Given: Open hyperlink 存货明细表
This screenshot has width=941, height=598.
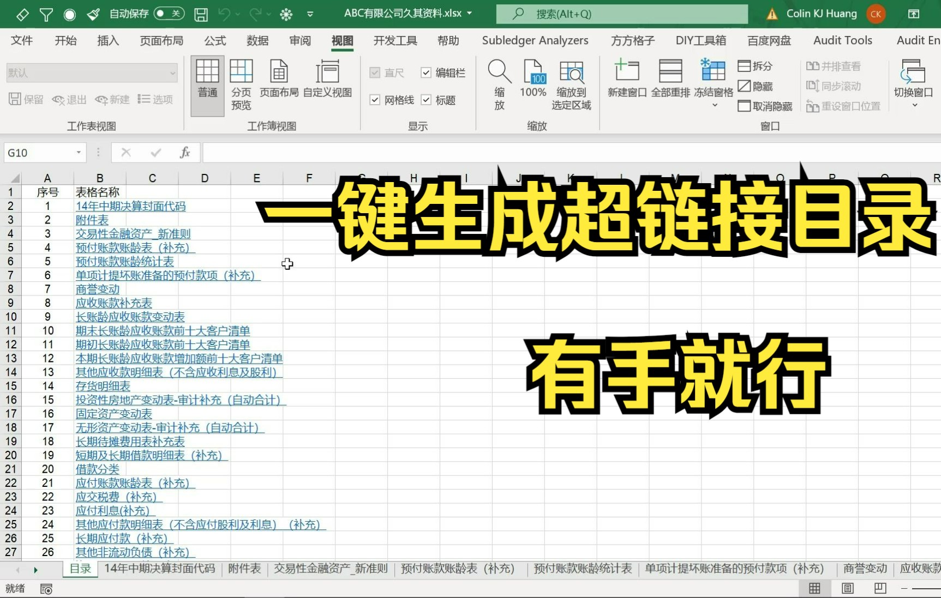Looking at the screenshot, I should pyautogui.click(x=103, y=386).
